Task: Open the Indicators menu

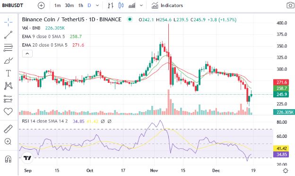Action: point(167,6)
